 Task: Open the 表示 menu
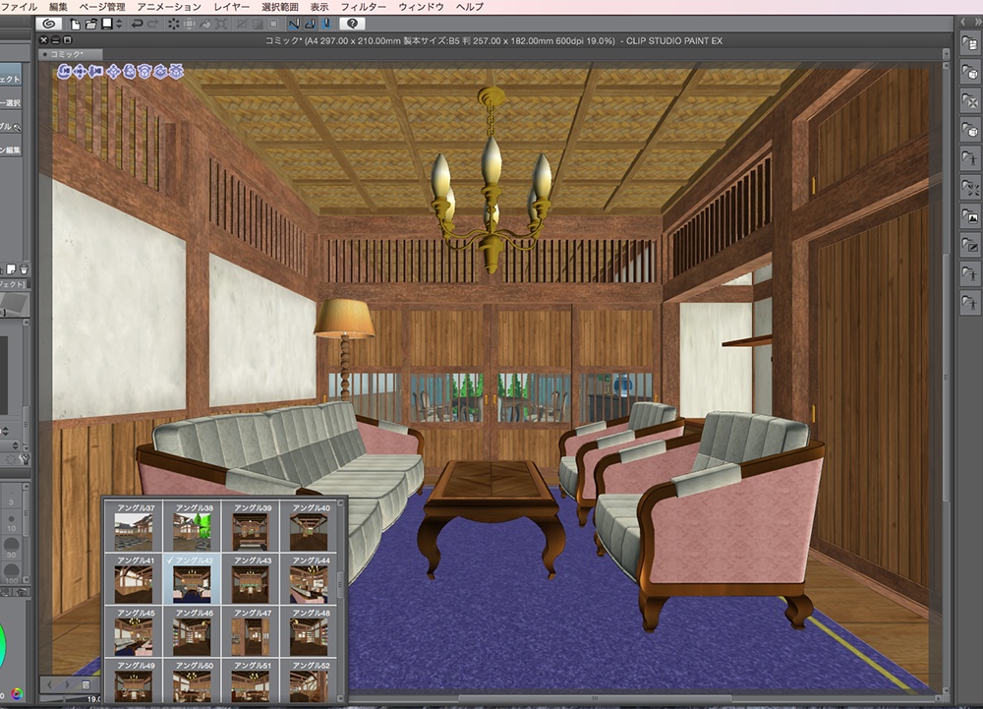319,7
